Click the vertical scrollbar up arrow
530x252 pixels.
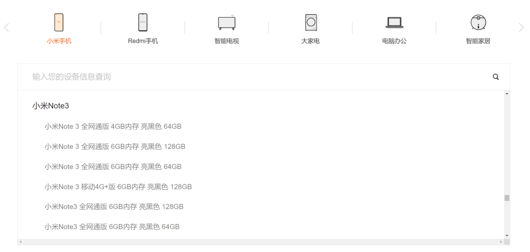(x=507, y=93)
